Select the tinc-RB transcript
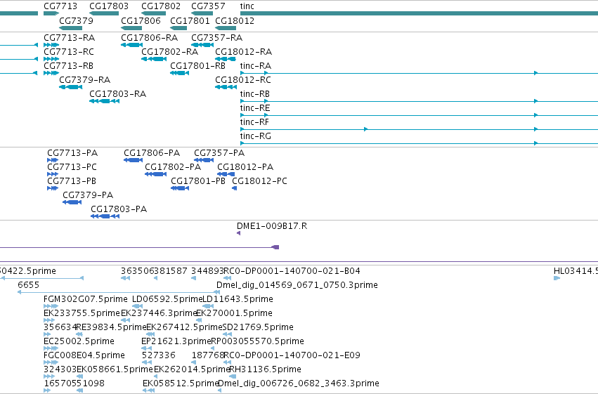The height and width of the screenshot is (394, 598). 419,101
